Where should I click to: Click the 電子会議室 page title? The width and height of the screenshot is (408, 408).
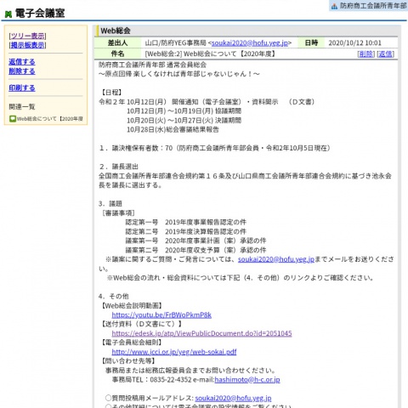pyautogui.click(x=40, y=14)
